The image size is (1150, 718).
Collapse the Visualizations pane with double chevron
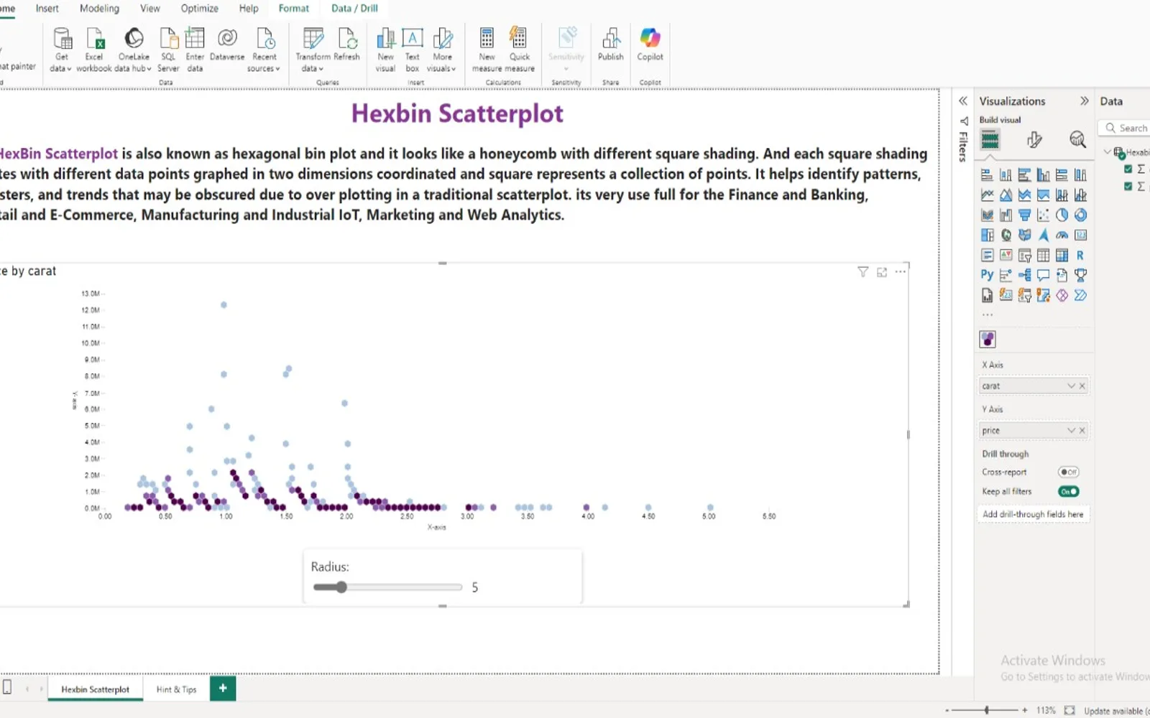pos(1084,101)
